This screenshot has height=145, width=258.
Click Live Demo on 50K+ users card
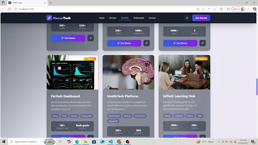point(68,38)
